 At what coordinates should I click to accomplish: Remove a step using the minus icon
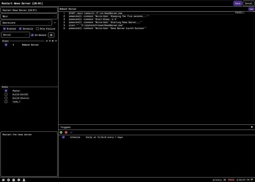pyautogui.click(x=56, y=41)
